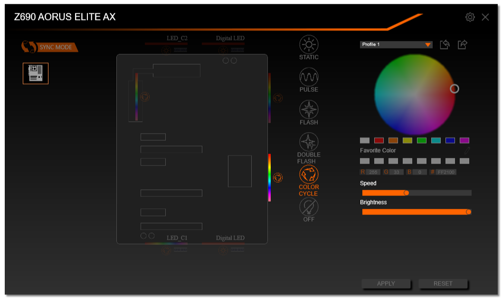Image resolution: width=502 pixels, height=302 pixels.
Task: Click the favorite color edit pencil icon
Action: tap(467, 150)
